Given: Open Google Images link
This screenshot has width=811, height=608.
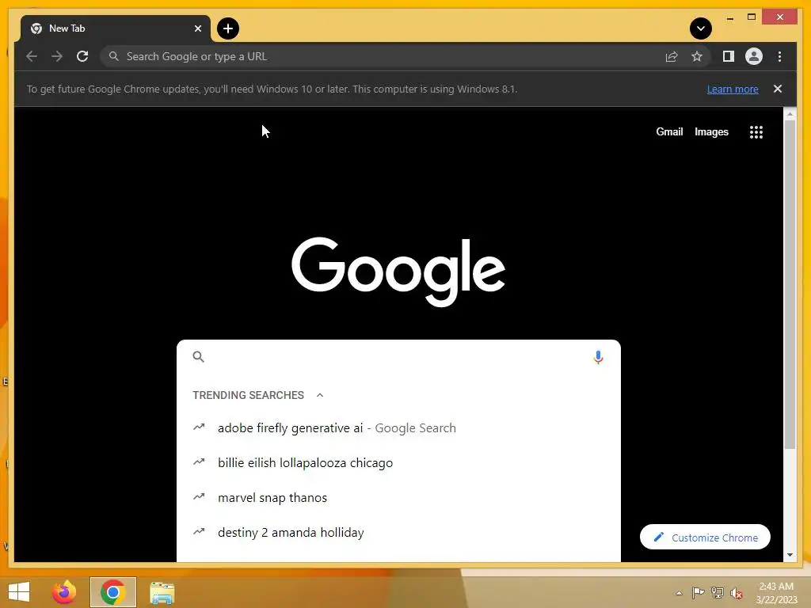Looking at the screenshot, I should (x=711, y=132).
